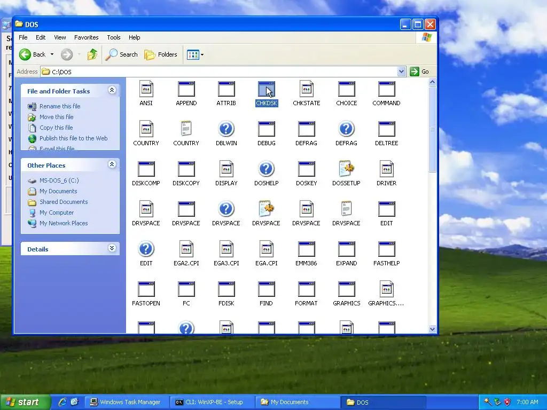
Task: Click the scroll up arrow in file list
Action: point(433,82)
